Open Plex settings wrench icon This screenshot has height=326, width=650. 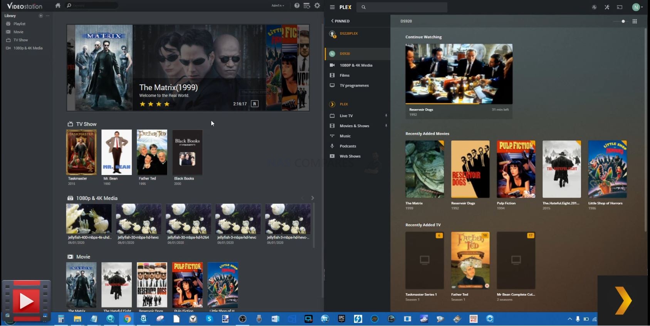point(607,7)
